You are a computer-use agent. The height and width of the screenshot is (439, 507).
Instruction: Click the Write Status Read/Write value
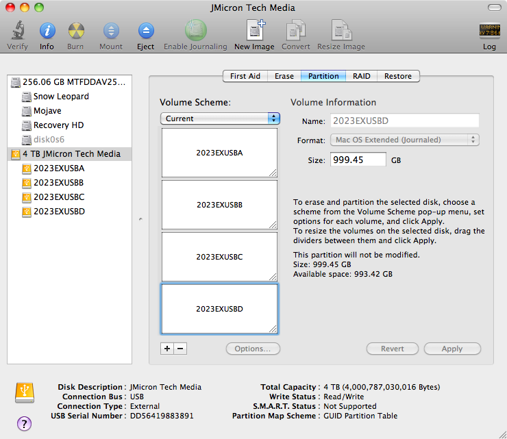click(344, 397)
